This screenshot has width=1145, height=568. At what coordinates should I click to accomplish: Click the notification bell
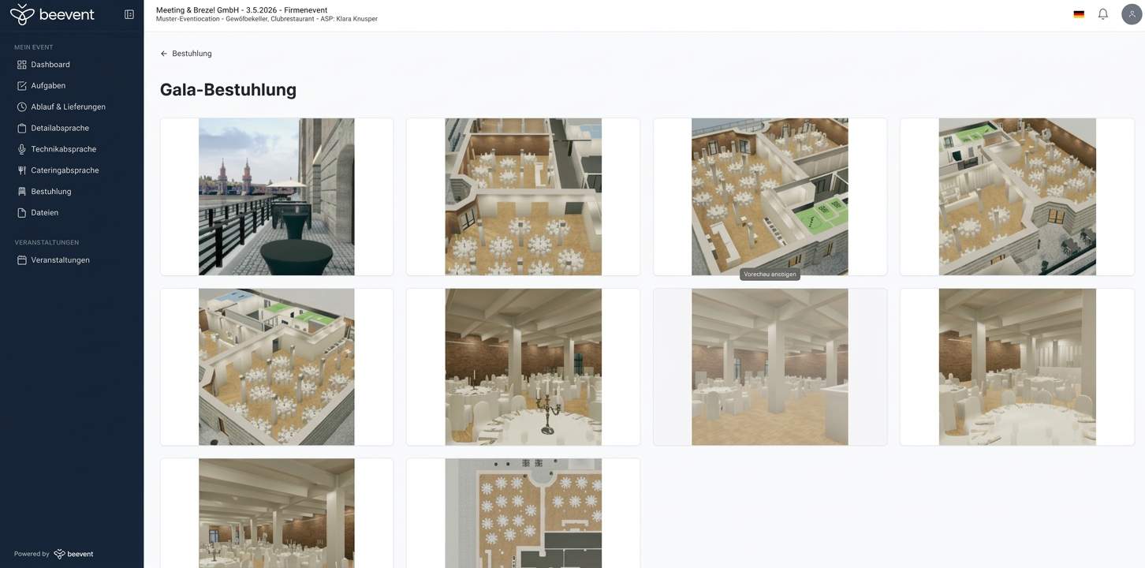point(1102,13)
